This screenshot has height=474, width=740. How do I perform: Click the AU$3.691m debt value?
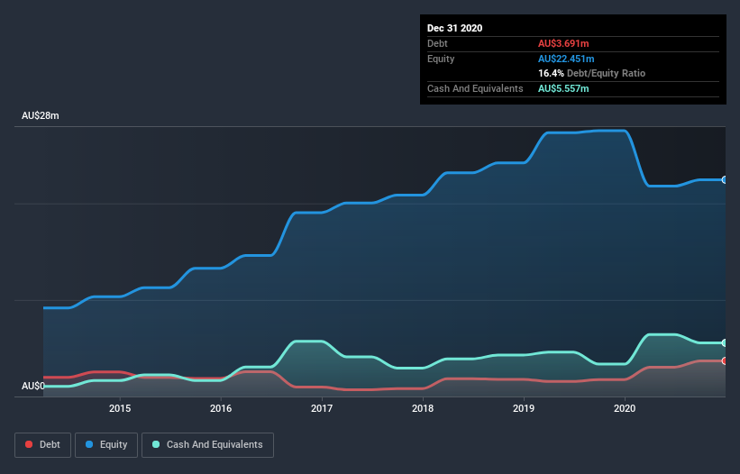563,43
